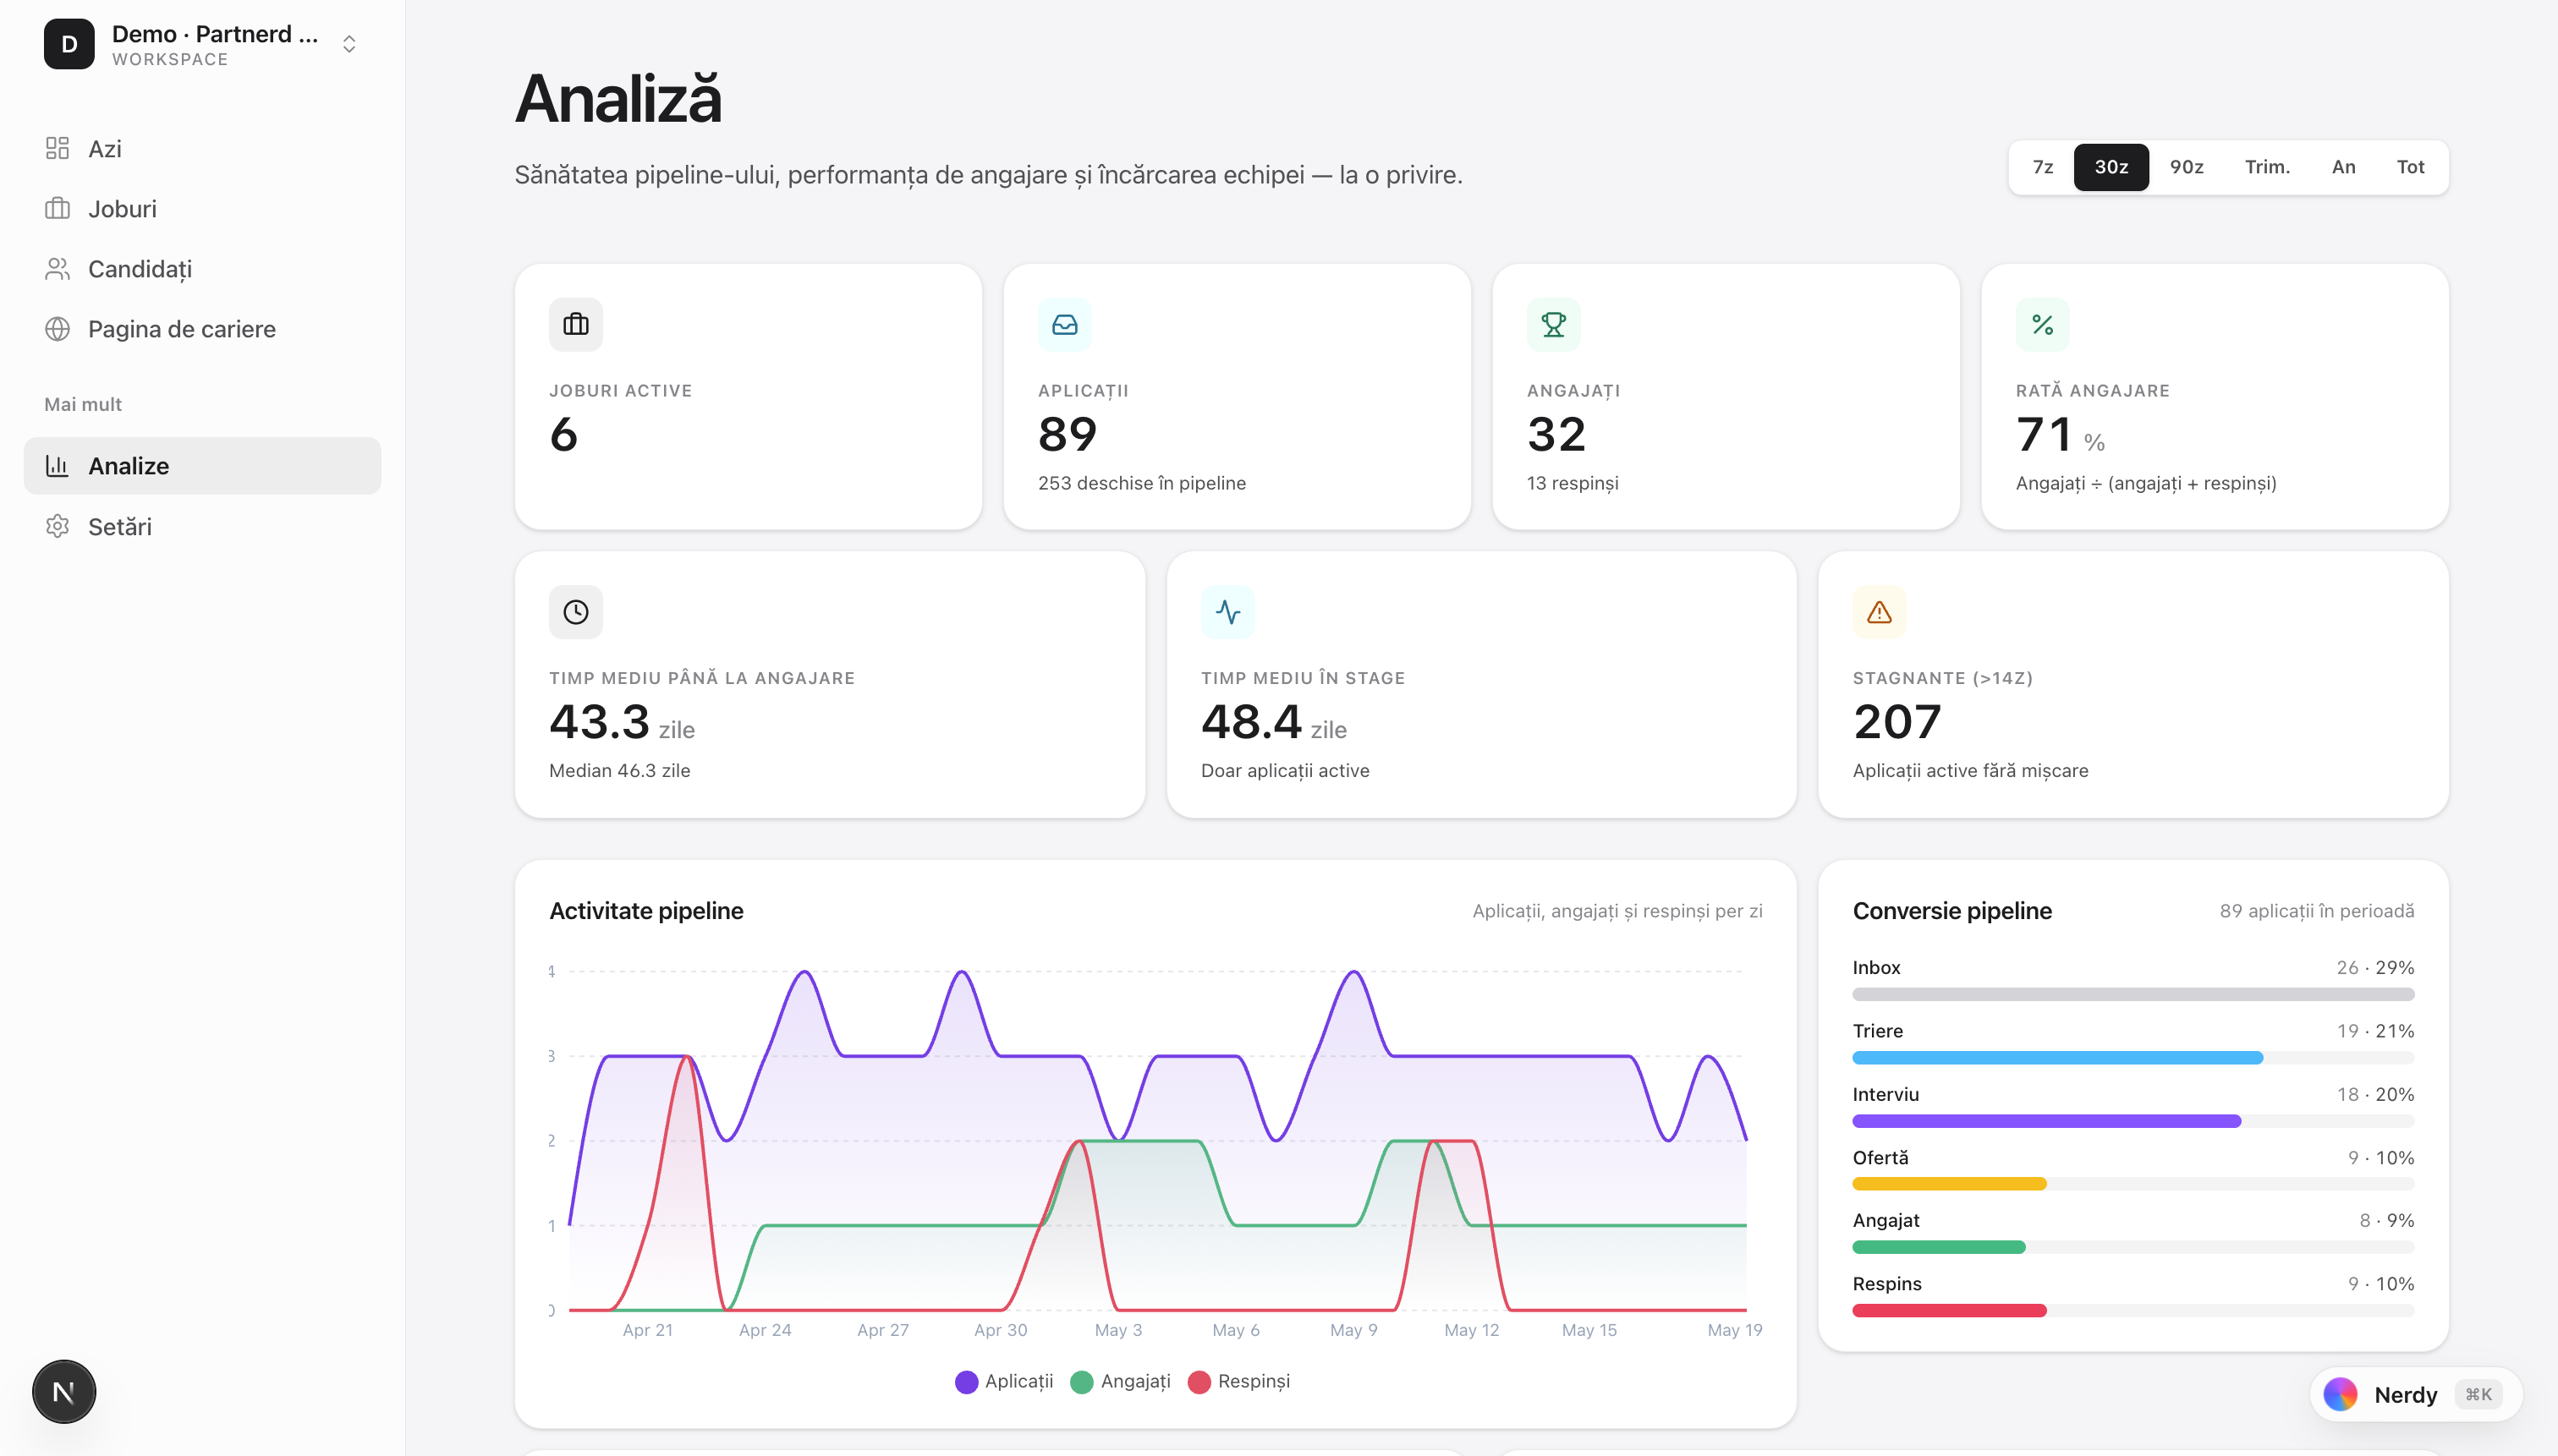The image size is (2558, 1456).
Task: Click the percent icon on Rată Angajare card
Action: (x=2043, y=324)
